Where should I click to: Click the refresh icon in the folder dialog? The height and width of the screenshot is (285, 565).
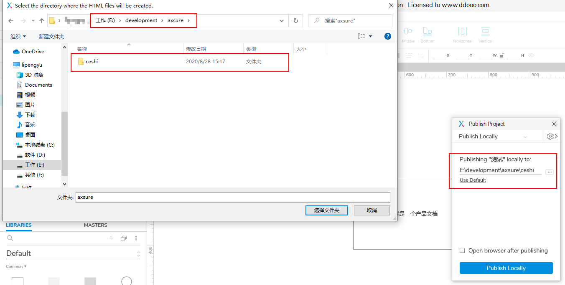pyautogui.click(x=296, y=20)
